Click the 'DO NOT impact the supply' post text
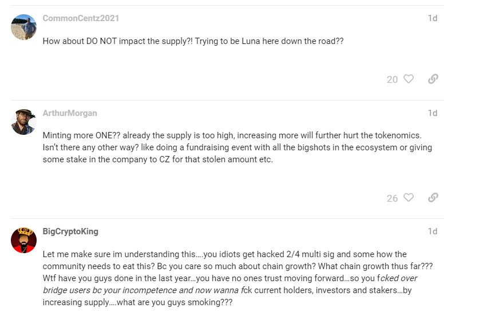Image resolution: width=487 pixels, height=320 pixels. pos(193,41)
